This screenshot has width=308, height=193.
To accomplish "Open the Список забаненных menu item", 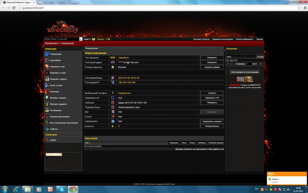I will click(244, 39).
